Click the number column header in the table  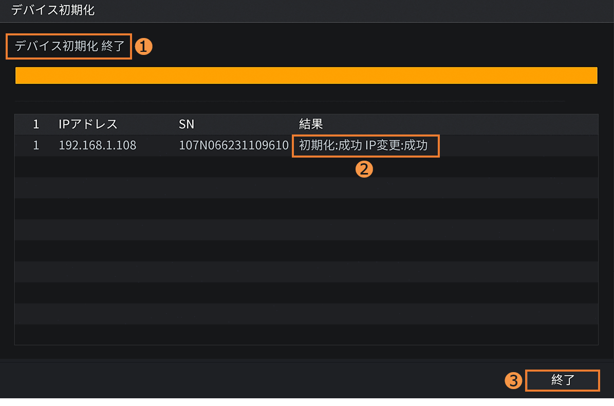[36, 124]
